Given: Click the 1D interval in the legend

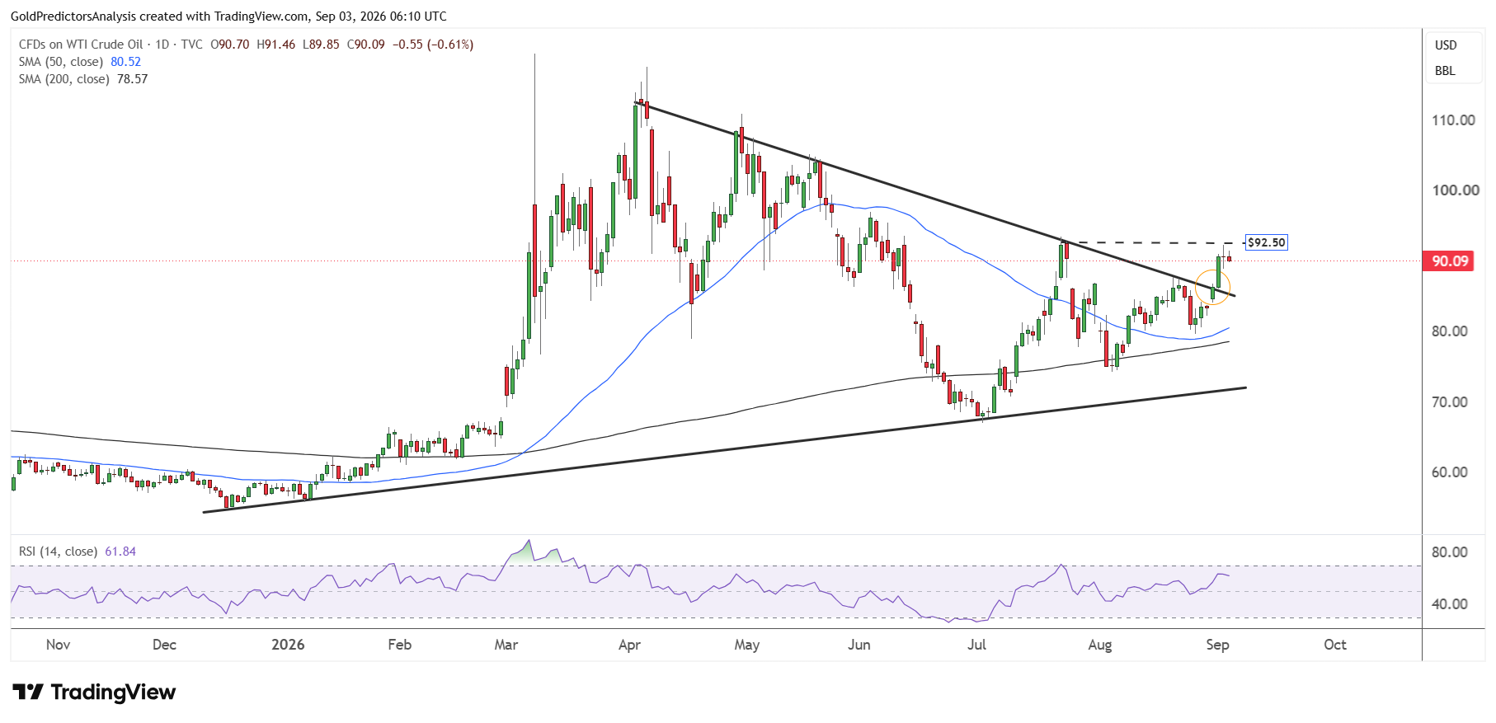Looking at the screenshot, I should 162,45.
